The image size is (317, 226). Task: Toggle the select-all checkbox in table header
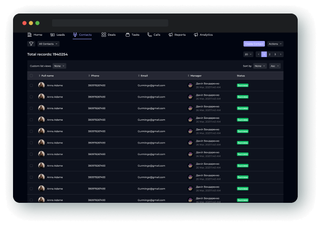(x=31, y=76)
